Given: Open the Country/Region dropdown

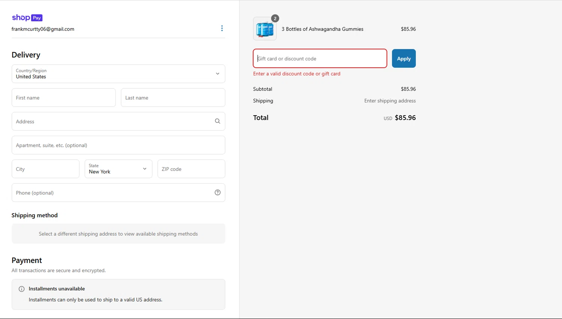Looking at the screenshot, I should tap(118, 74).
